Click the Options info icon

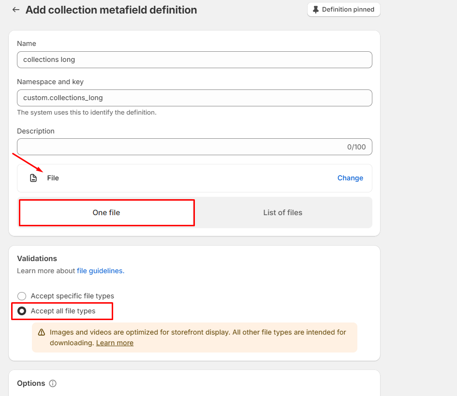point(53,383)
